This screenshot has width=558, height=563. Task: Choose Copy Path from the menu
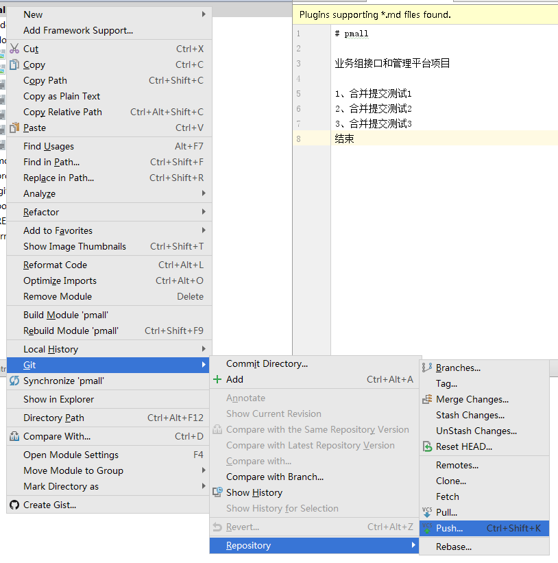[109, 80]
